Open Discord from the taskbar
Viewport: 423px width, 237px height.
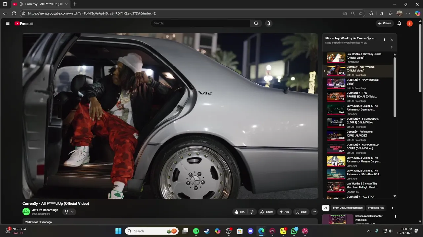coord(250,231)
